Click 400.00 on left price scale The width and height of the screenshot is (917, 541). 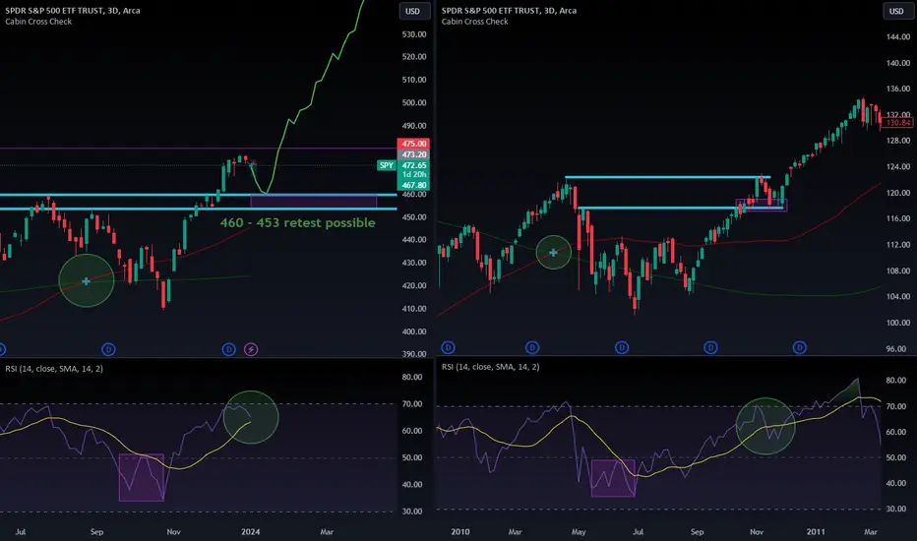point(414,331)
